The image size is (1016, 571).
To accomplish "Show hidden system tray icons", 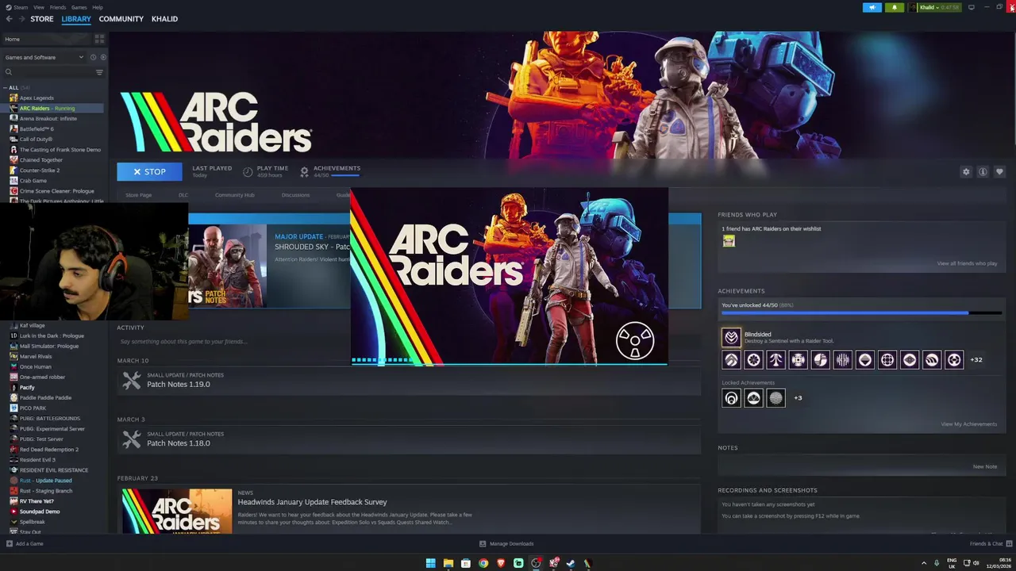I will click(923, 563).
